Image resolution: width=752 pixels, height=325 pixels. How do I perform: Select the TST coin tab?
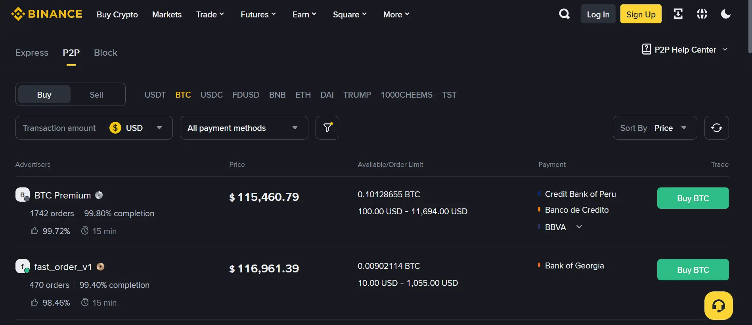click(450, 95)
